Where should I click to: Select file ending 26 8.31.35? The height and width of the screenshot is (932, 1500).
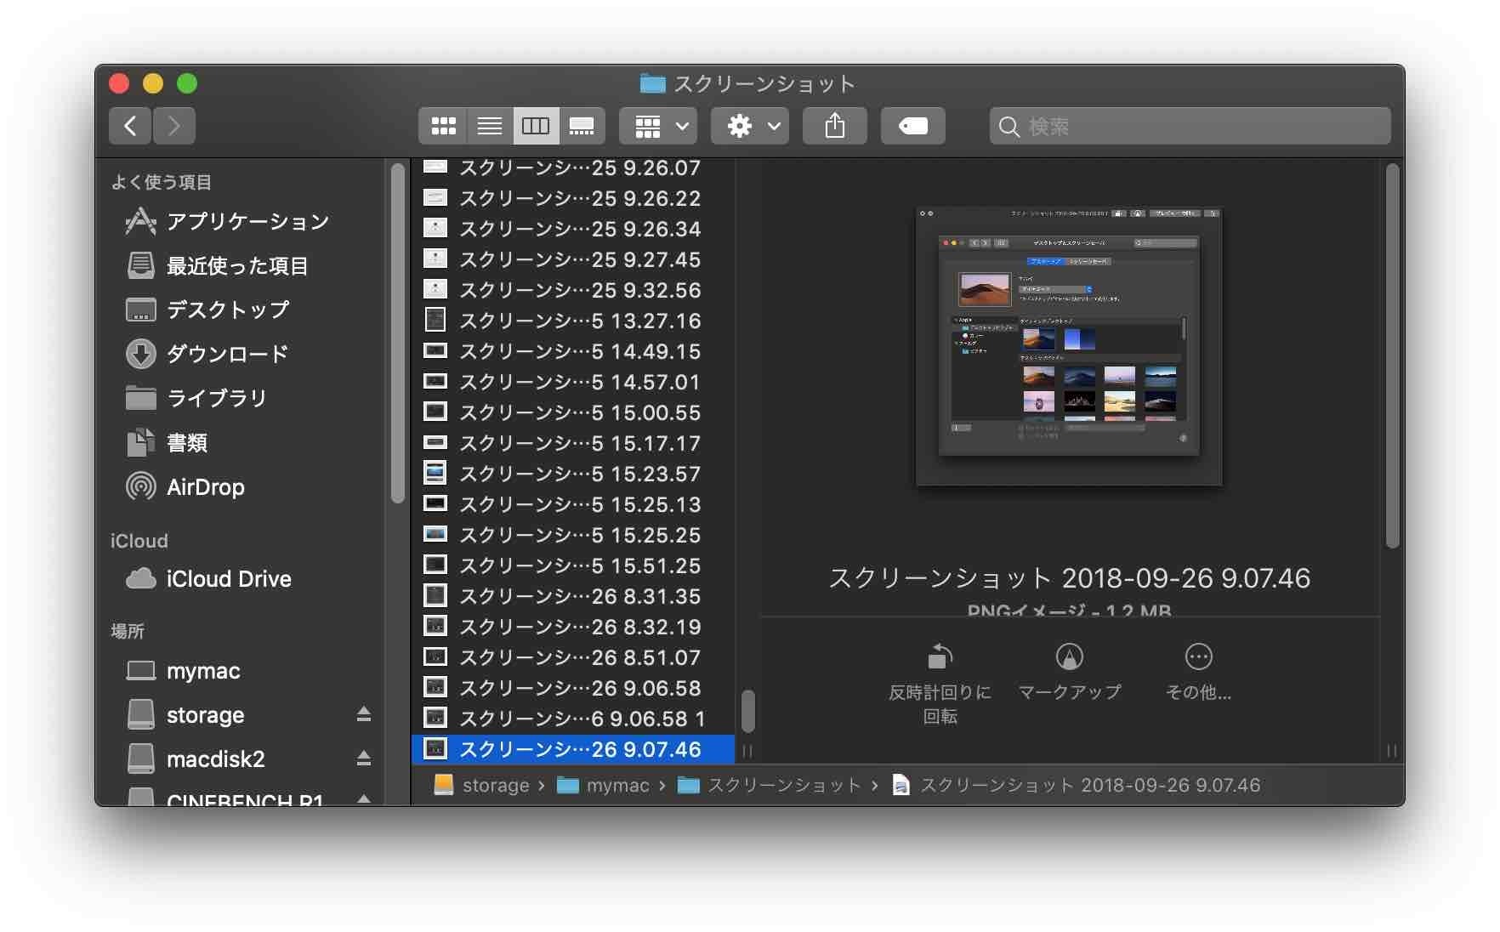573,596
